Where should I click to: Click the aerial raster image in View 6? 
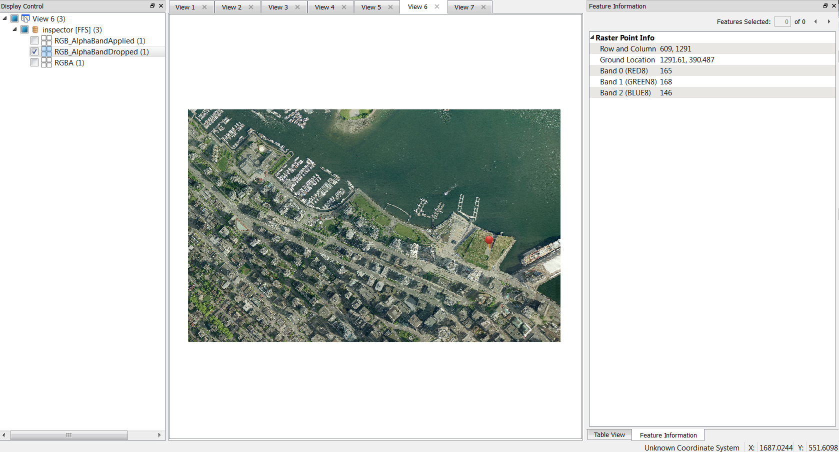tap(374, 226)
